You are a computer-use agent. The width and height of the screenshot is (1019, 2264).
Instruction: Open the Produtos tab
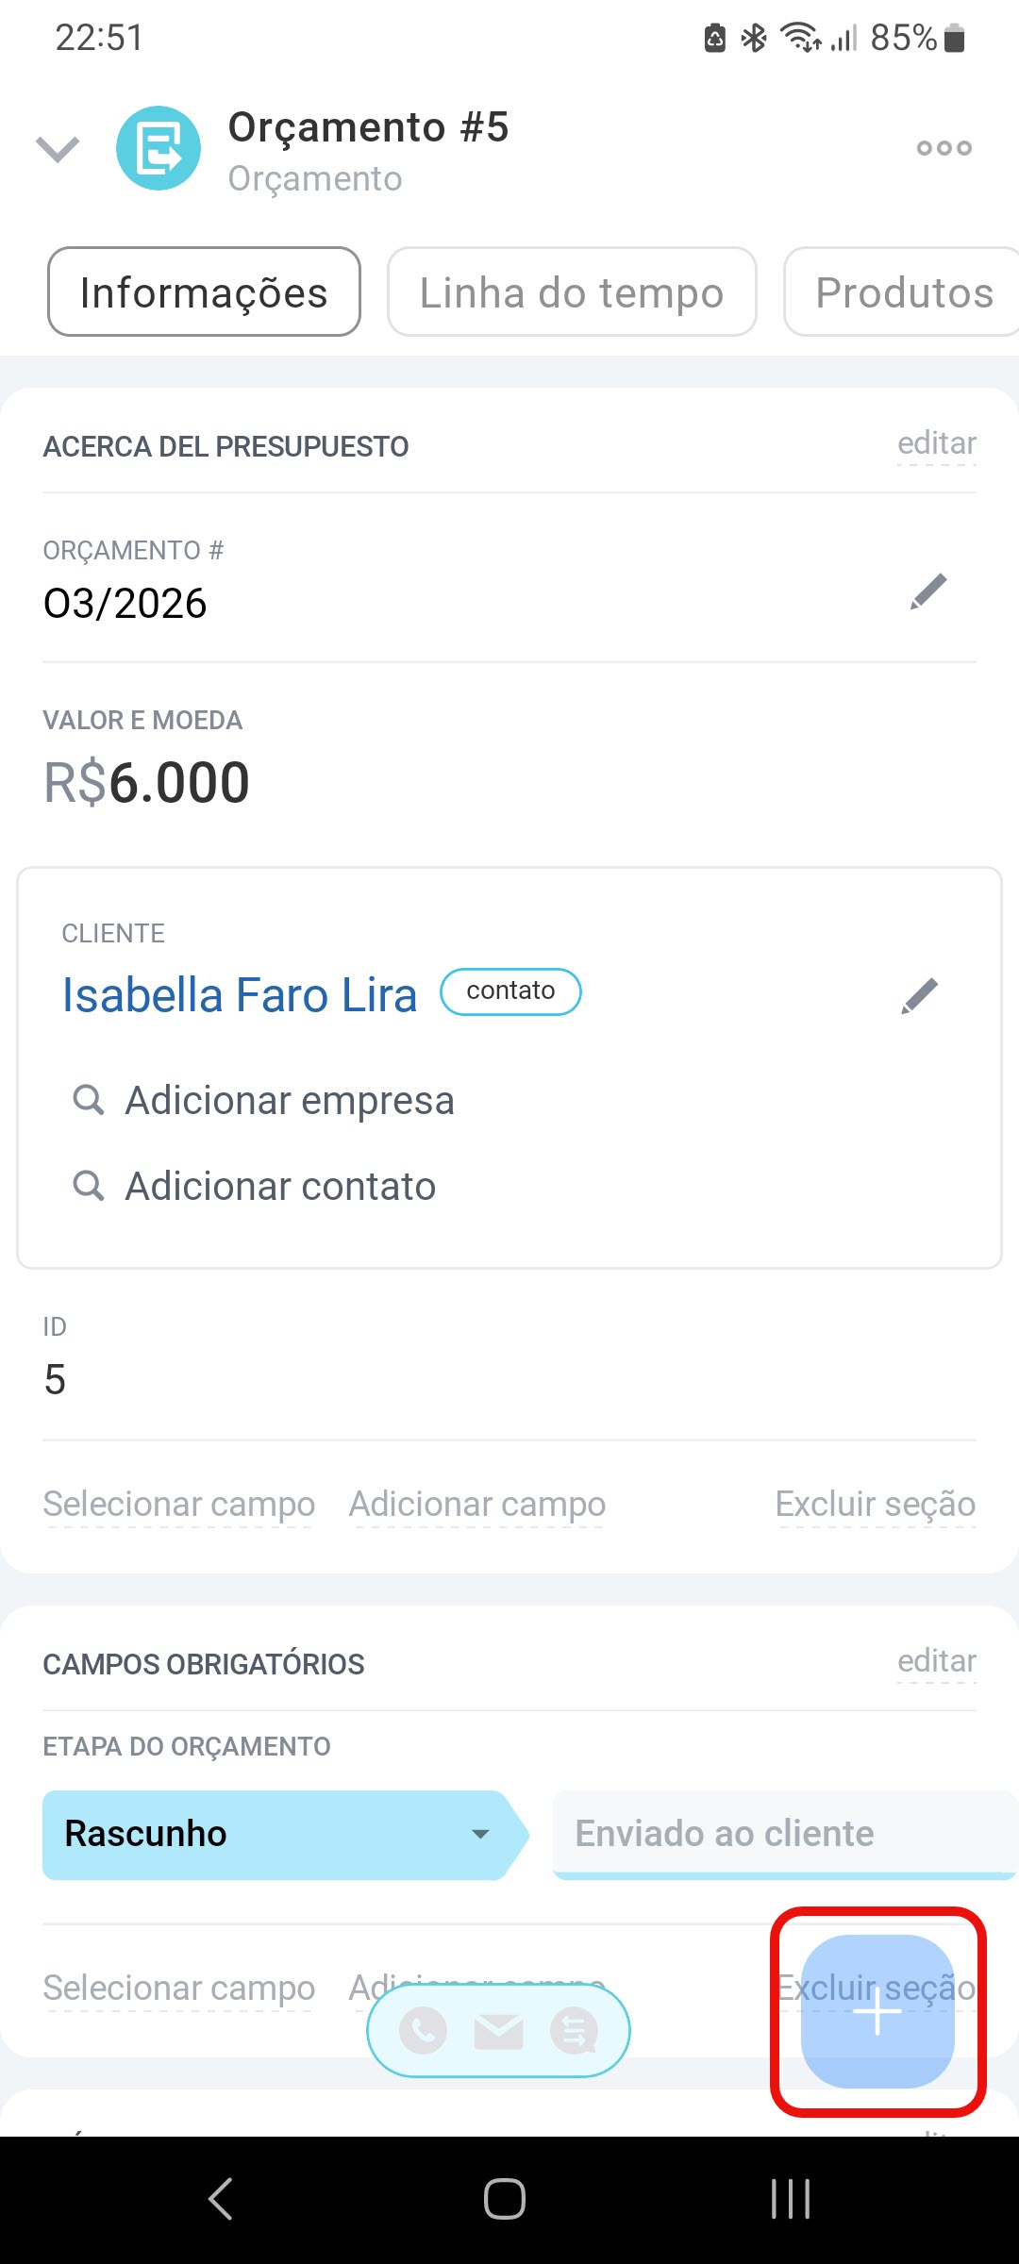(x=903, y=292)
